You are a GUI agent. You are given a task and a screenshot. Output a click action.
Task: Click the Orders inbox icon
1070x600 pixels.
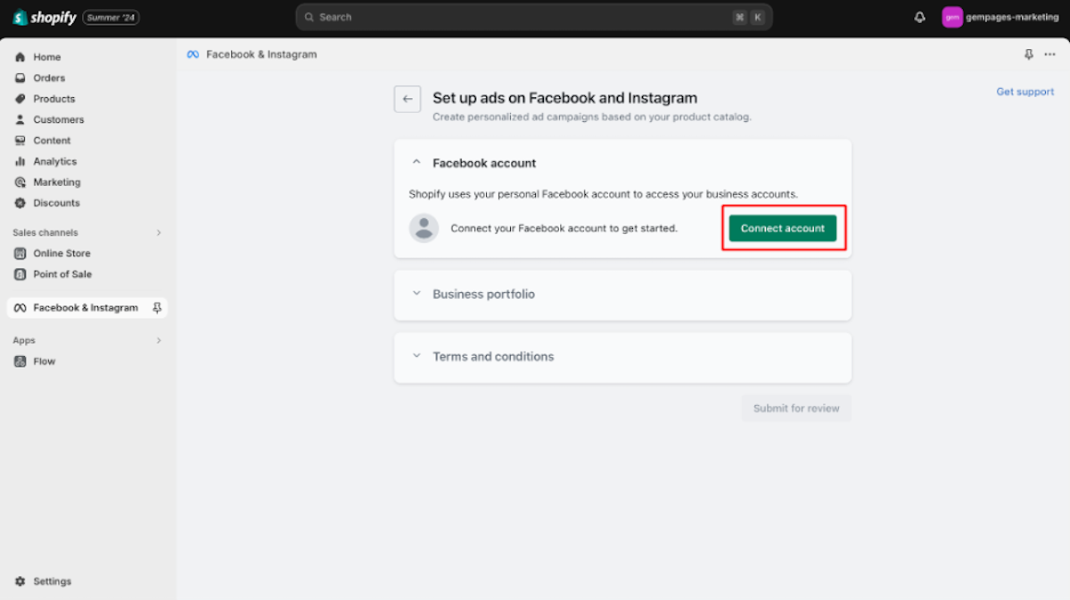(x=21, y=78)
